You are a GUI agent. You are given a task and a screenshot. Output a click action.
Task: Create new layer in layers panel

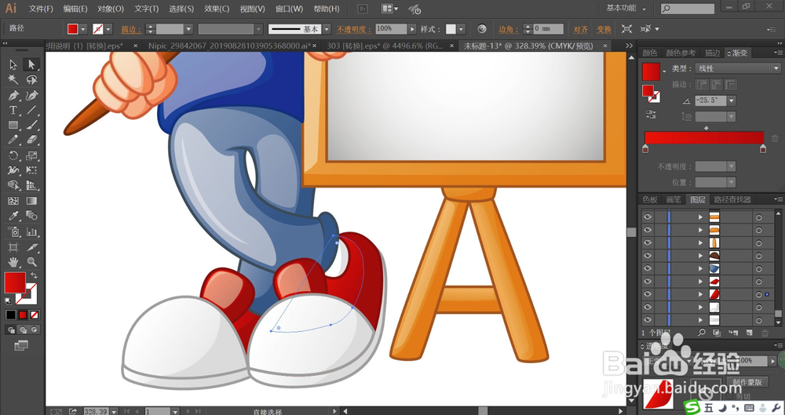click(749, 333)
